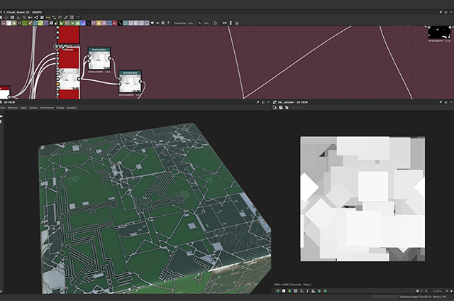This screenshot has width=454, height=301.
Task: Click the grid display icon in graph toolbar
Action: (x=43, y=17)
